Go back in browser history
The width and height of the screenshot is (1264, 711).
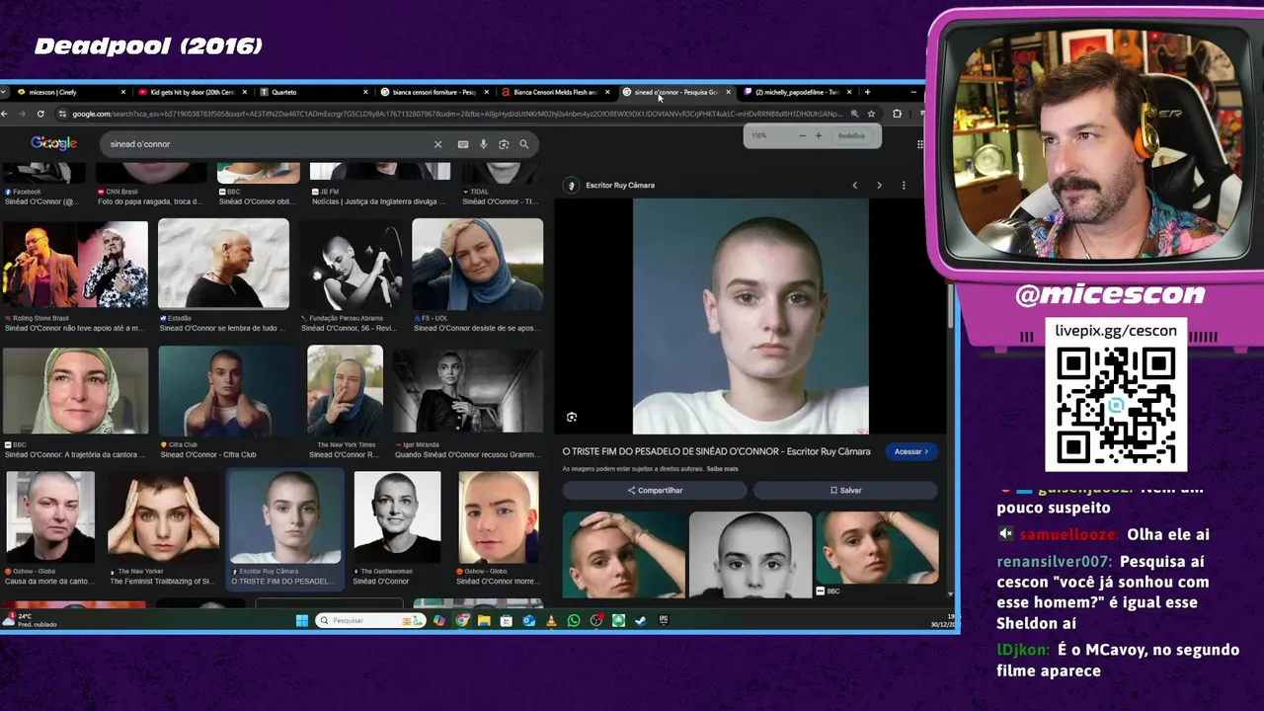pyautogui.click(x=5, y=114)
